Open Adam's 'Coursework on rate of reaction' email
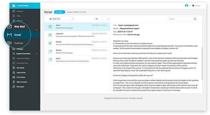210x115 pixels. (x=77, y=60)
